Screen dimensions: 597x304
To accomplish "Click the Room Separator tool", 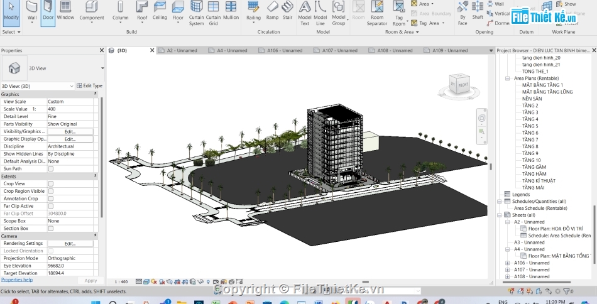I will click(x=377, y=13).
